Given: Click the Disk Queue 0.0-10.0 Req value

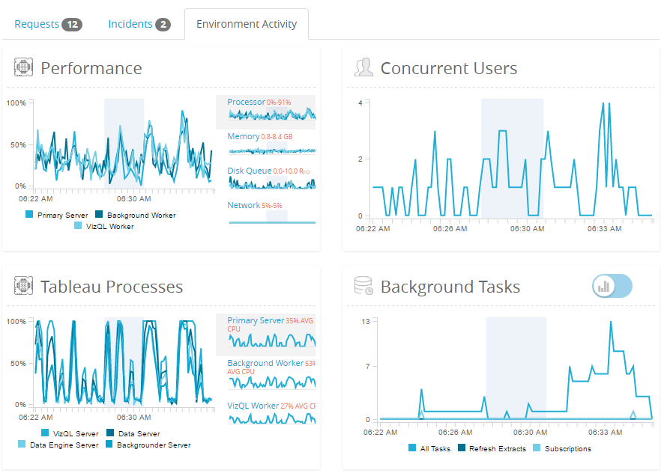Looking at the screenshot, I should 291,171.
